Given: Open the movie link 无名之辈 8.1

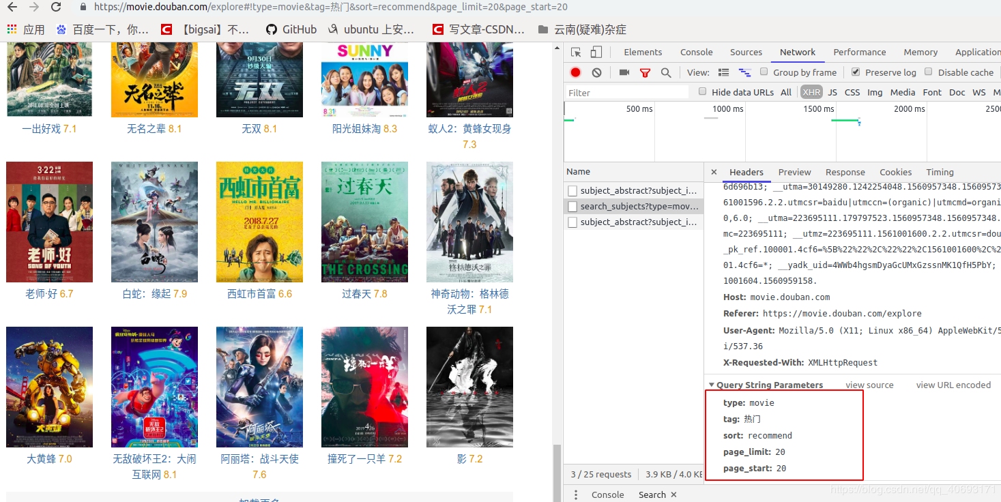Looking at the screenshot, I should [x=154, y=128].
